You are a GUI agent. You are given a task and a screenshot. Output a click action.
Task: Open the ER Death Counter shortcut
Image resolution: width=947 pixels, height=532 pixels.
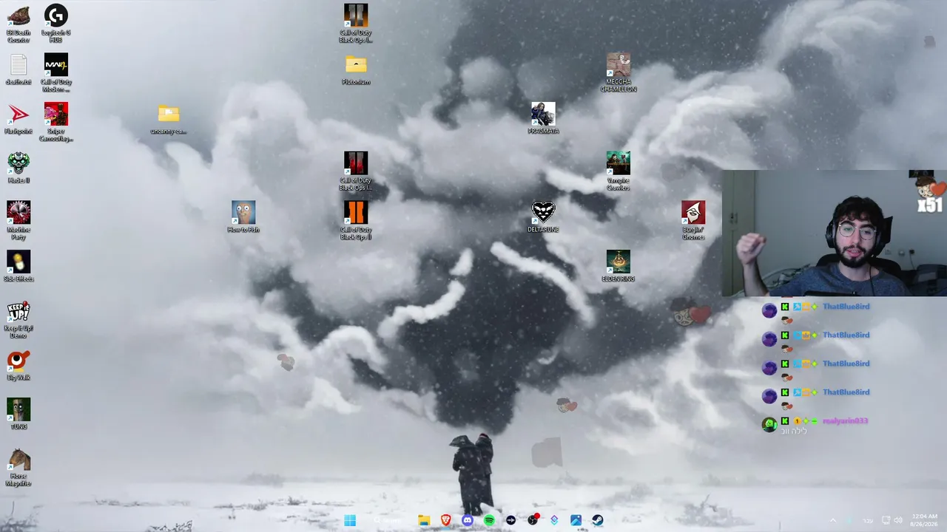(18, 24)
